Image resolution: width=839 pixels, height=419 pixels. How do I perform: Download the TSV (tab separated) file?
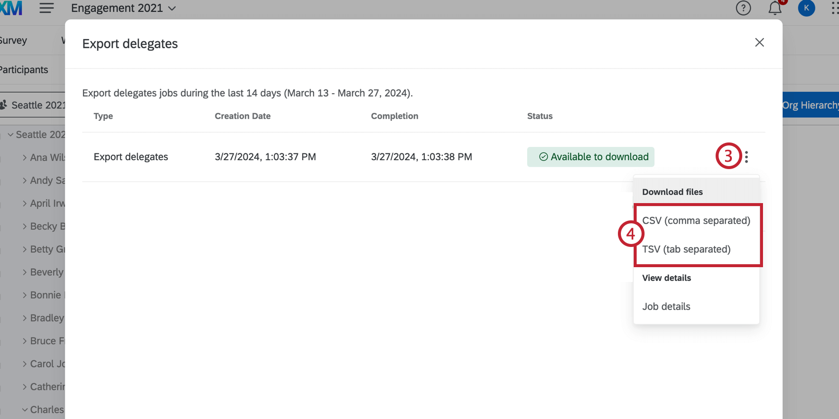tap(686, 249)
